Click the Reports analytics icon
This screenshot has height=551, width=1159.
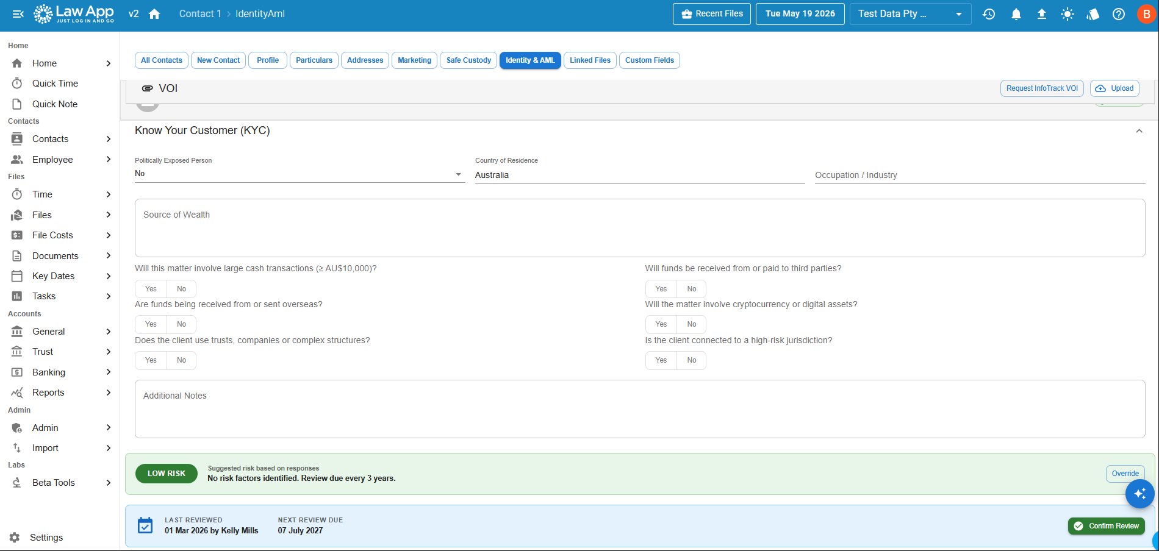click(17, 393)
